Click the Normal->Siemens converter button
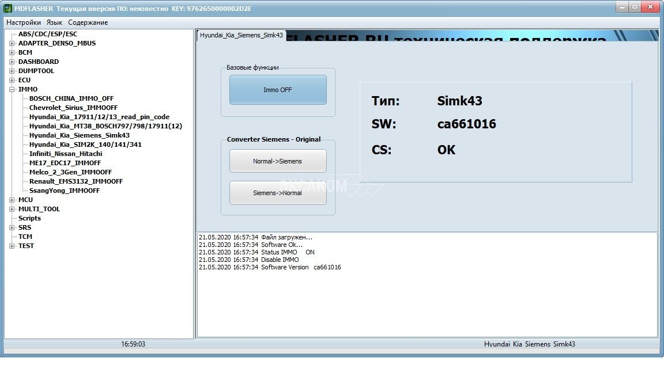The image size is (664, 373). (278, 161)
